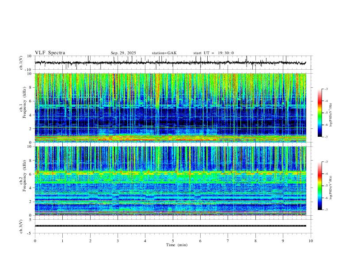
Task: Click the ch.1 "Frequency (kHz)" axis label
Action: [24, 102]
